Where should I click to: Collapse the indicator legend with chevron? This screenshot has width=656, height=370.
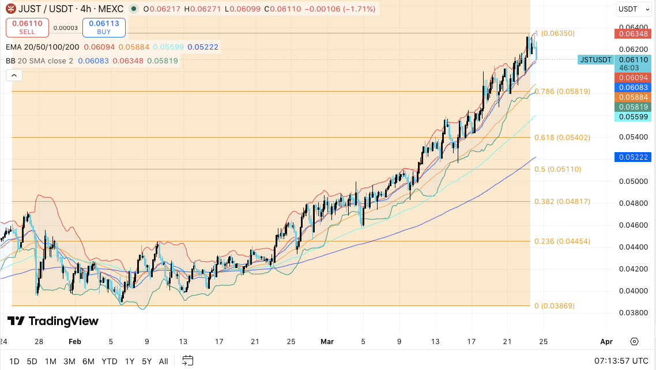pos(13,75)
